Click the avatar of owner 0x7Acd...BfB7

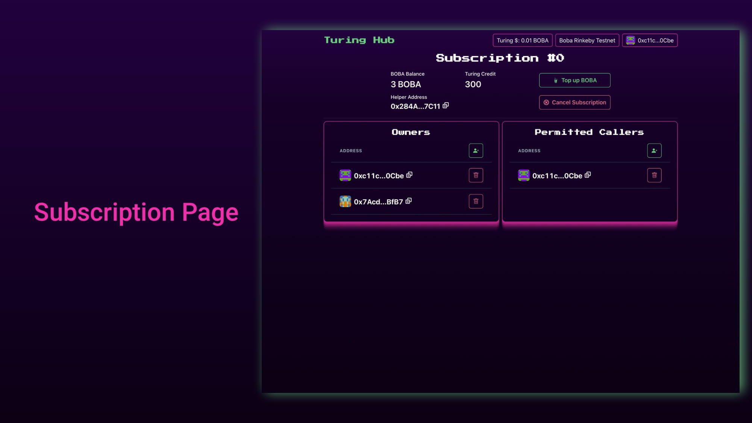click(x=345, y=201)
